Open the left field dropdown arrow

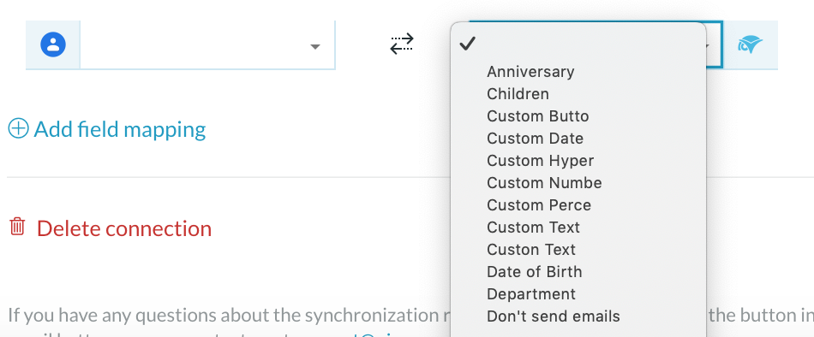pyautogui.click(x=314, y=47)
